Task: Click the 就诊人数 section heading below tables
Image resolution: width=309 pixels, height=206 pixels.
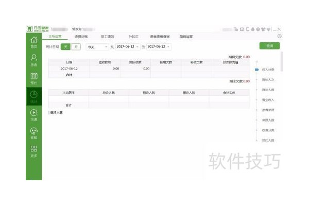Action: coord(56,113)
